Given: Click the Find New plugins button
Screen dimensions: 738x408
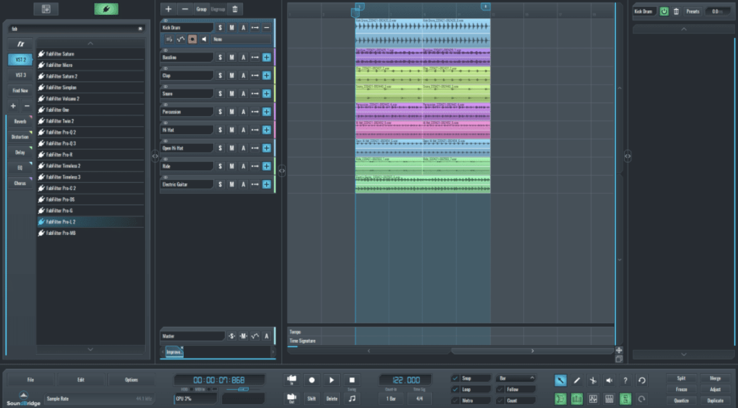Looking at the screenshot, I should coord(20,90).
